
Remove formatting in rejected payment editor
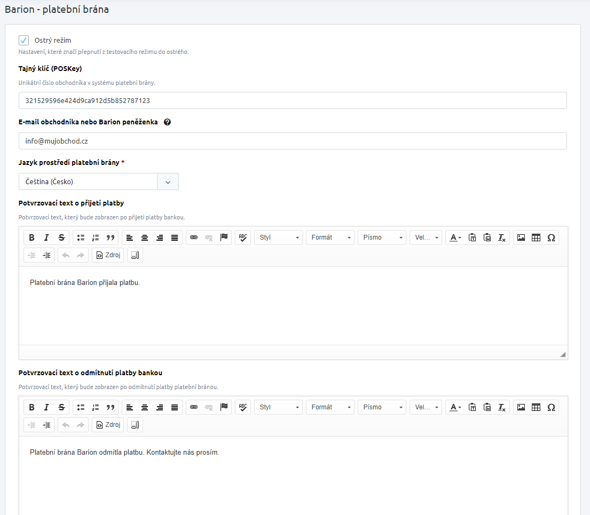pos(502,407)
